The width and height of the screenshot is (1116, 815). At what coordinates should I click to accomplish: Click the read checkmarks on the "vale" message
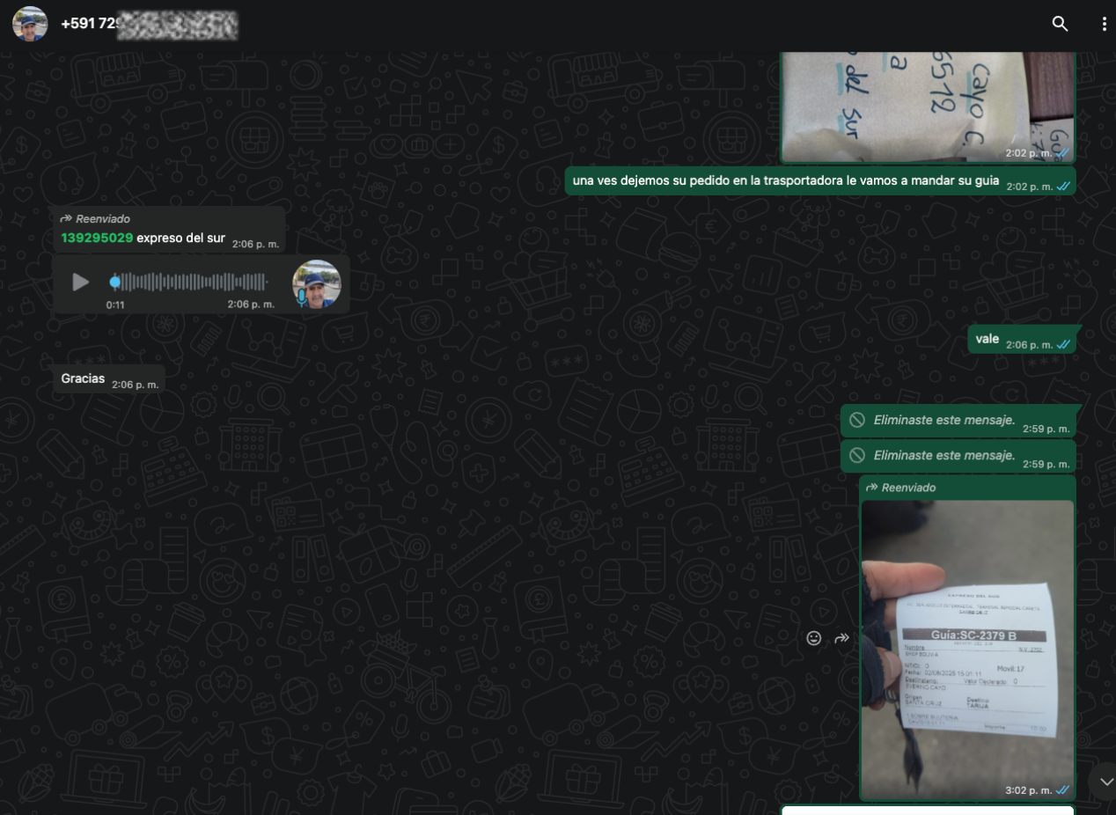point(1063,345)
